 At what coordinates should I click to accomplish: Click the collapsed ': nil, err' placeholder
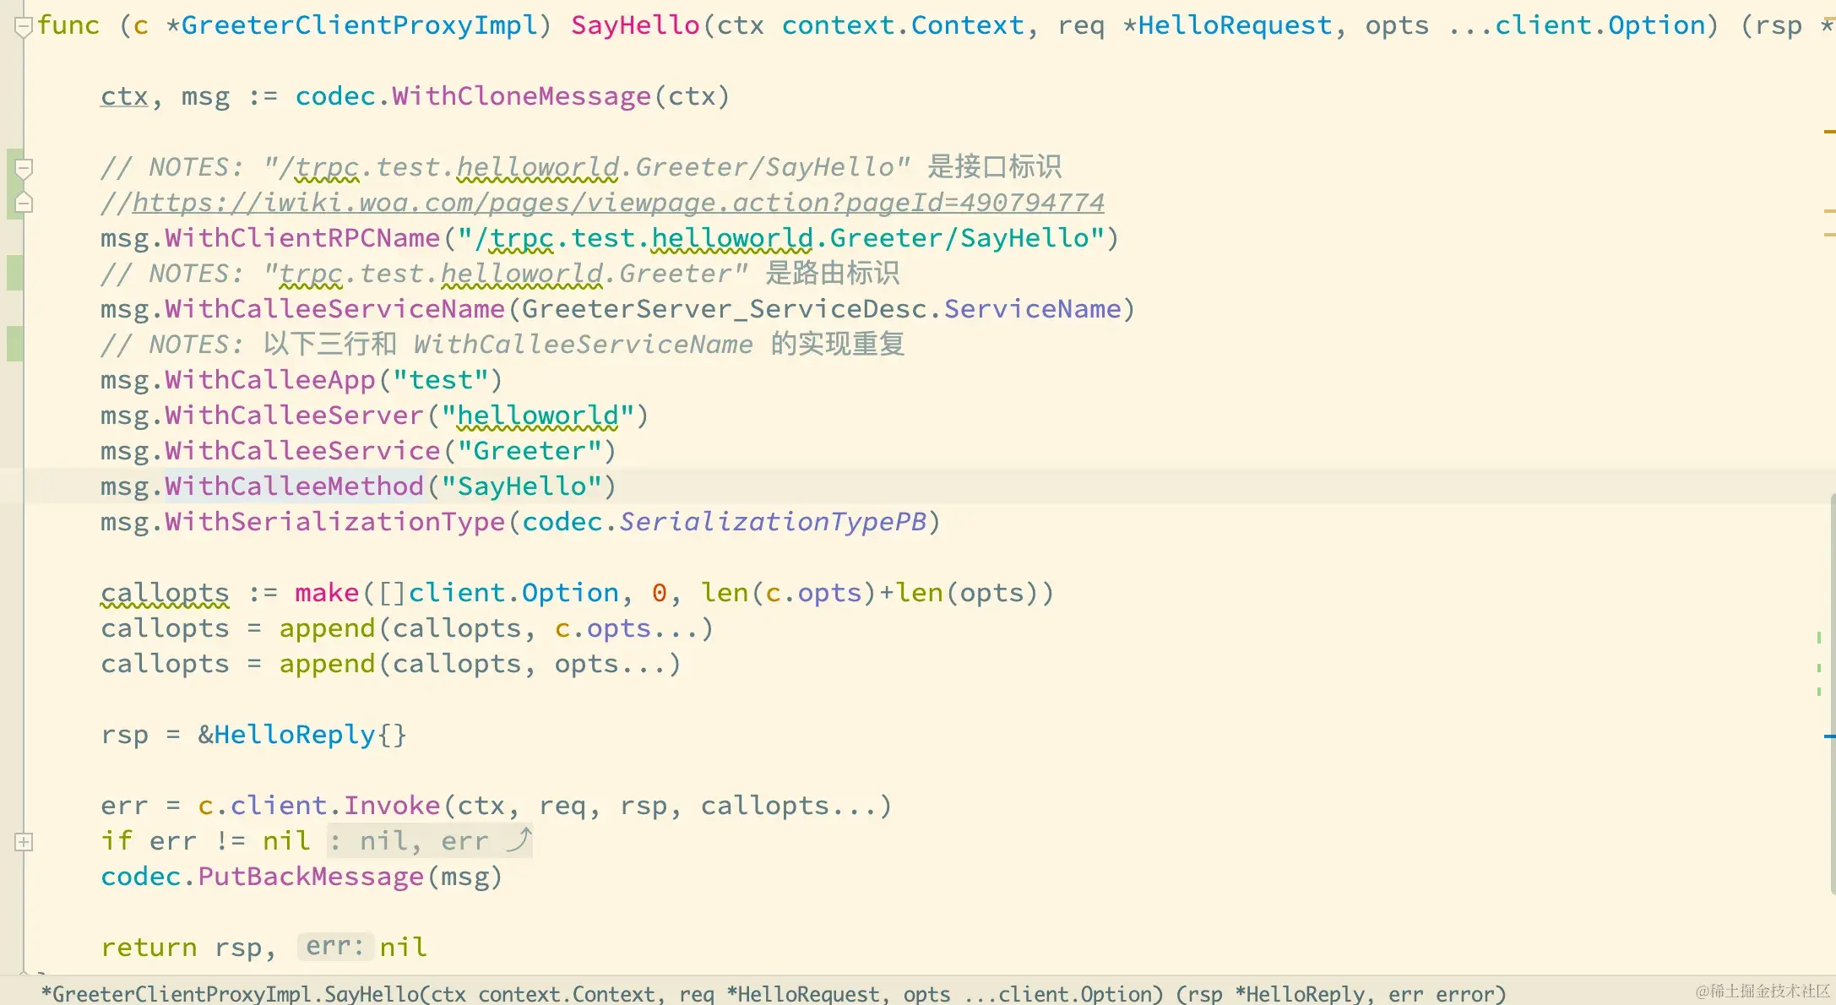(429, 841)
